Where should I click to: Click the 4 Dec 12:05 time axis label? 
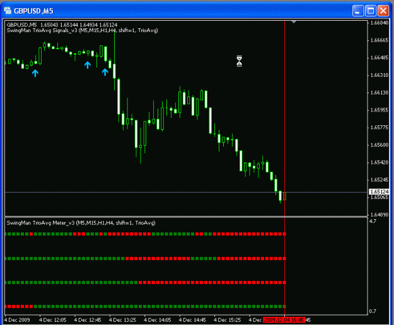pos(53,320)
